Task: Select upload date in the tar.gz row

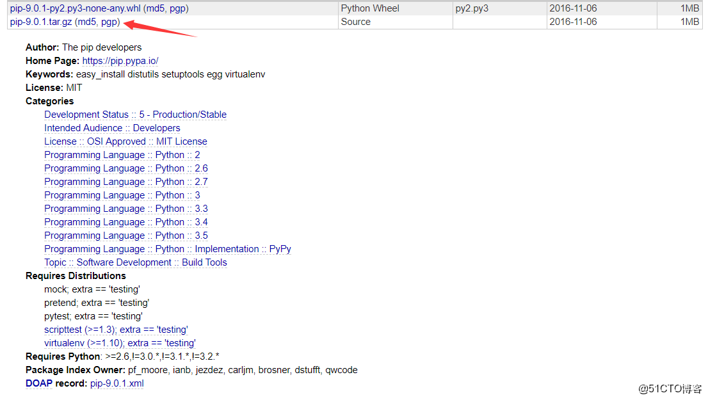Action: pos(573,22)
